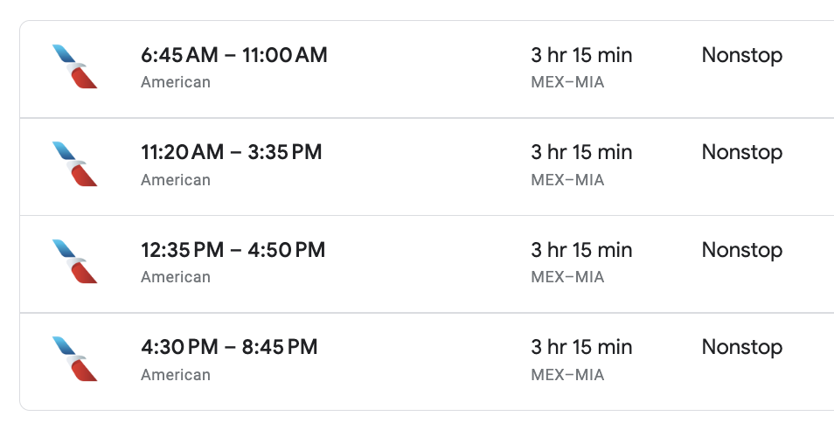Click the duration of the 4:30 PM flight
834x430 pixels.
[x=581, y=347]
